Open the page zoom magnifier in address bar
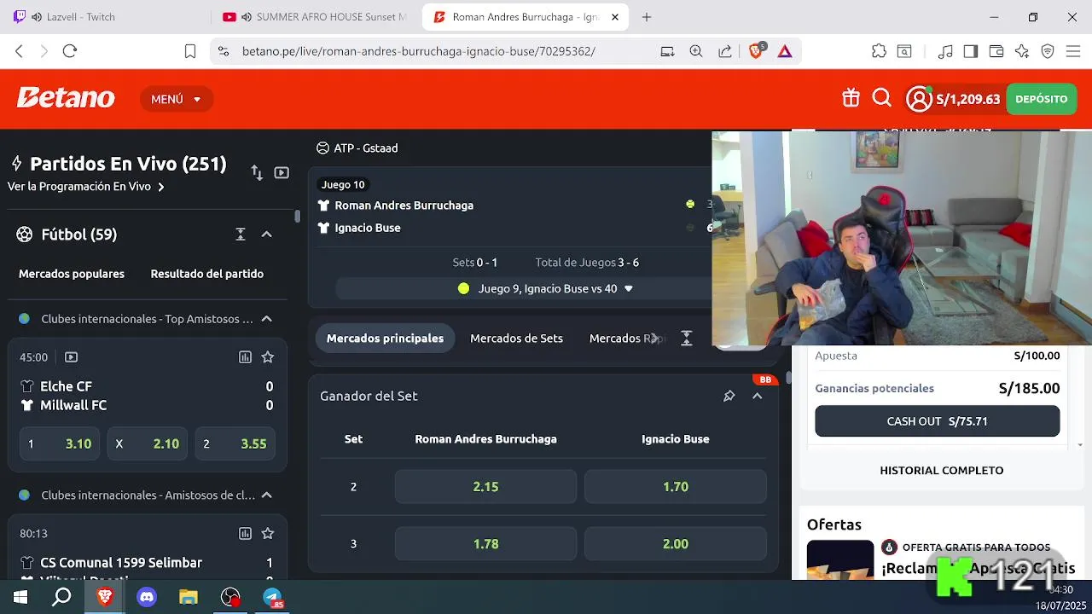Viewport: 1092px width, 614px height. (696, 51)
